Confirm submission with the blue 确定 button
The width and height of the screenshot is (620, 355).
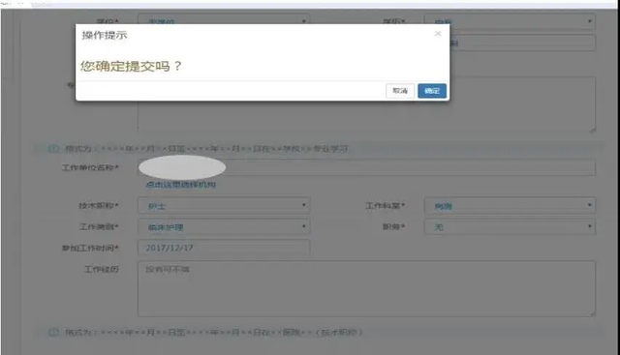tap(432, 91)
